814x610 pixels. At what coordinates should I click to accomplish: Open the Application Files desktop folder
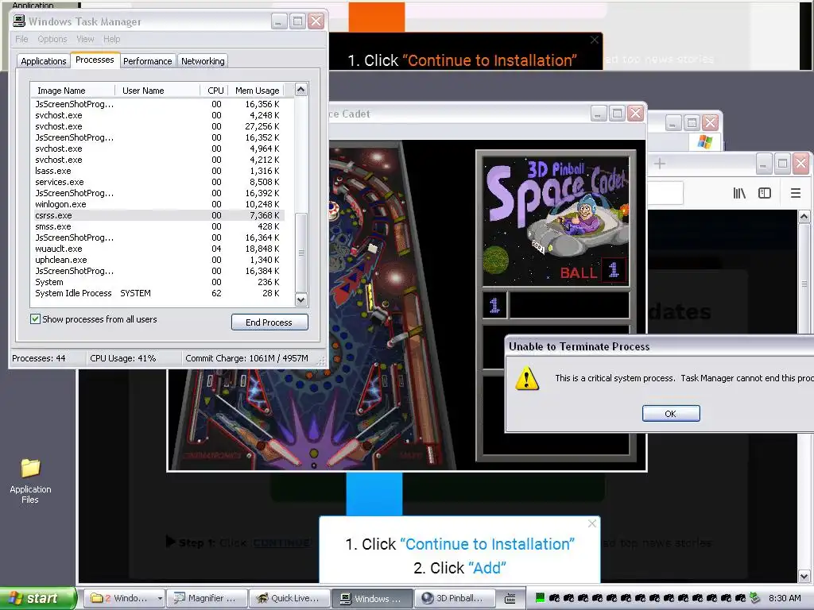[x=30, y=481]
